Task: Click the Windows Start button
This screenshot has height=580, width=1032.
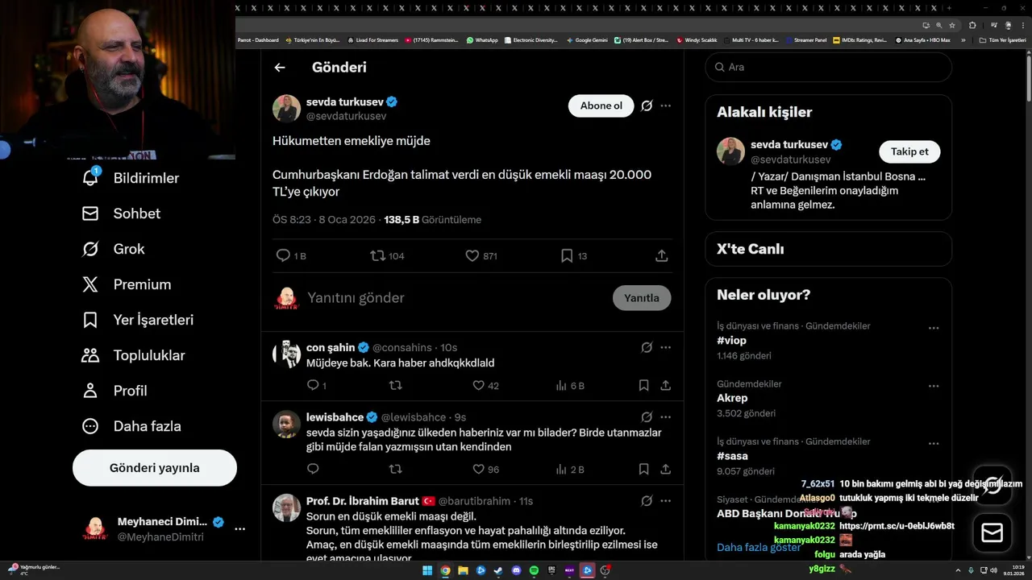Action: (x=427, y=570)
